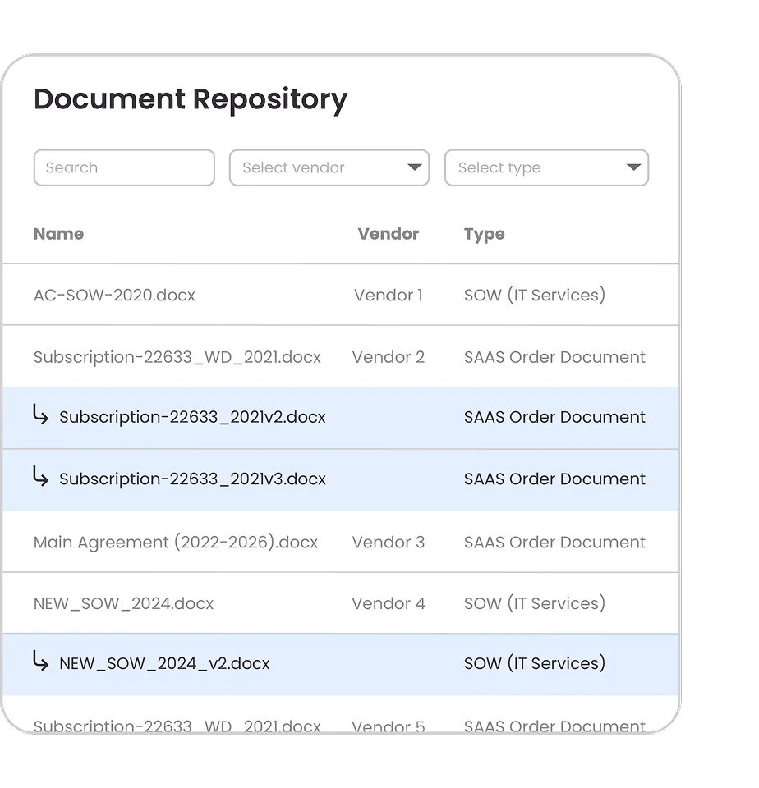The width and height of the screenshot is (759, 788).
Task: Click SAAS Order Document in the Main Agreement row
Action: tap(554, 543)
